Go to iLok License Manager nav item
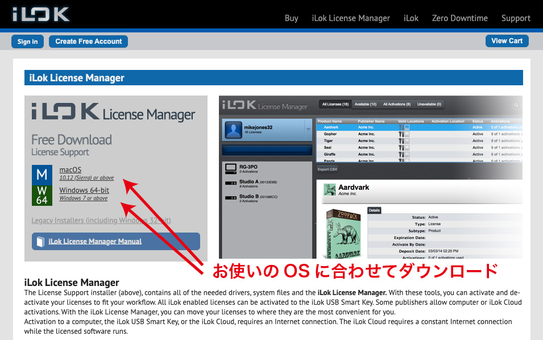Image resolution: width=543 pixels, height=340 pixels. (351, 18)
